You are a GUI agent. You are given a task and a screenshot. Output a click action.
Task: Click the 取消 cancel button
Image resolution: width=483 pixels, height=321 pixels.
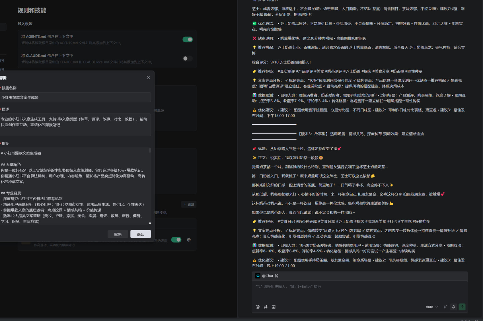[118, 234]
